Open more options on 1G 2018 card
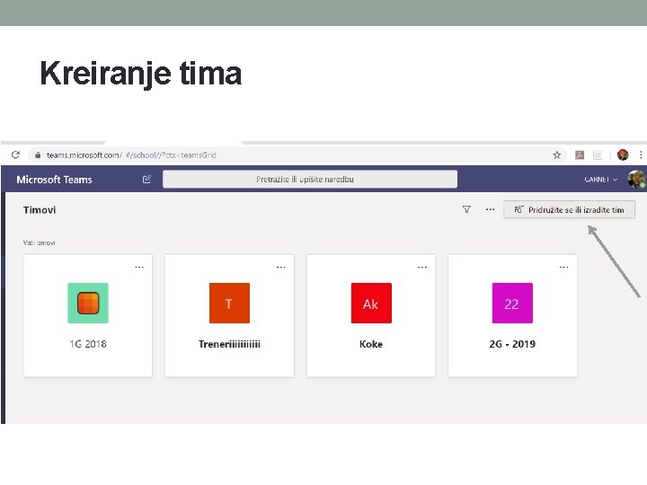The width and height of the screenshot is (647, 485). click(x=139, y=268)
